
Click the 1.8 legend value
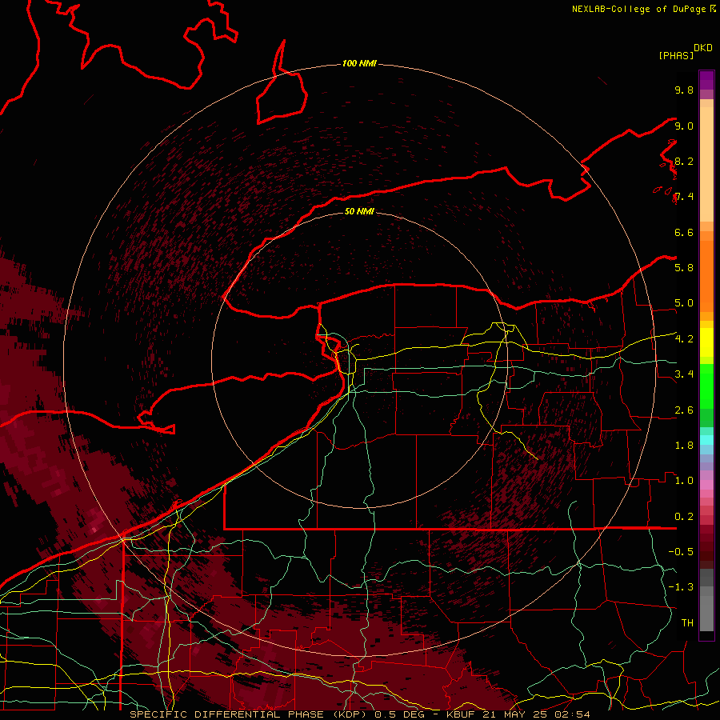[684, 446]
